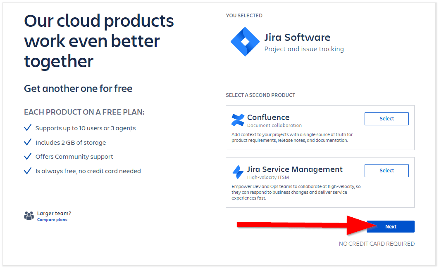Click 'Our cloud products work even better together' headline
The height and width of the screenshot is (268, 439).
pos(99,41)
